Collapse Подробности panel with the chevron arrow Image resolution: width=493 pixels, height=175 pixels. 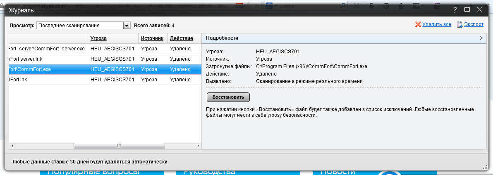(481, 38)
